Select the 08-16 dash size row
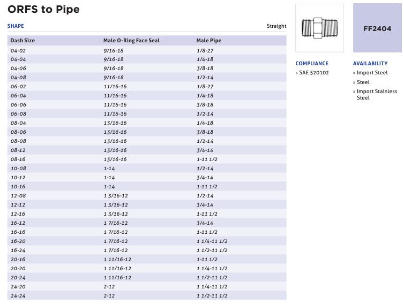This screenshot has width=404, height=305. click(x=147, y=159)
